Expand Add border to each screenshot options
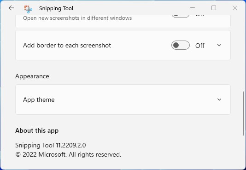246x170 pixels. click(219, 45)
